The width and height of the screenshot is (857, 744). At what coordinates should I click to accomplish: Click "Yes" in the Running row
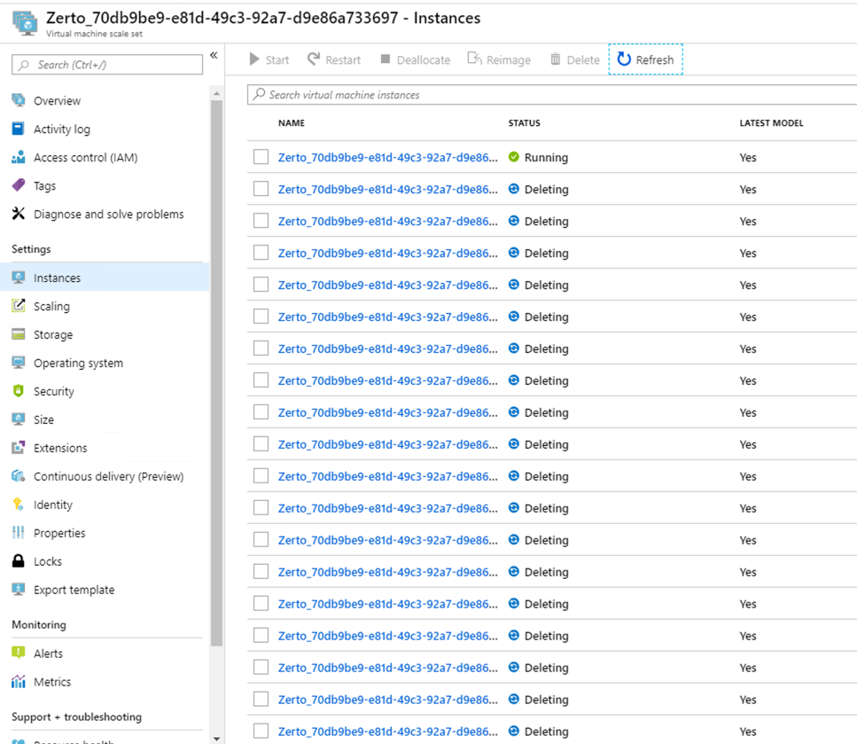click(x=748, y=158)
